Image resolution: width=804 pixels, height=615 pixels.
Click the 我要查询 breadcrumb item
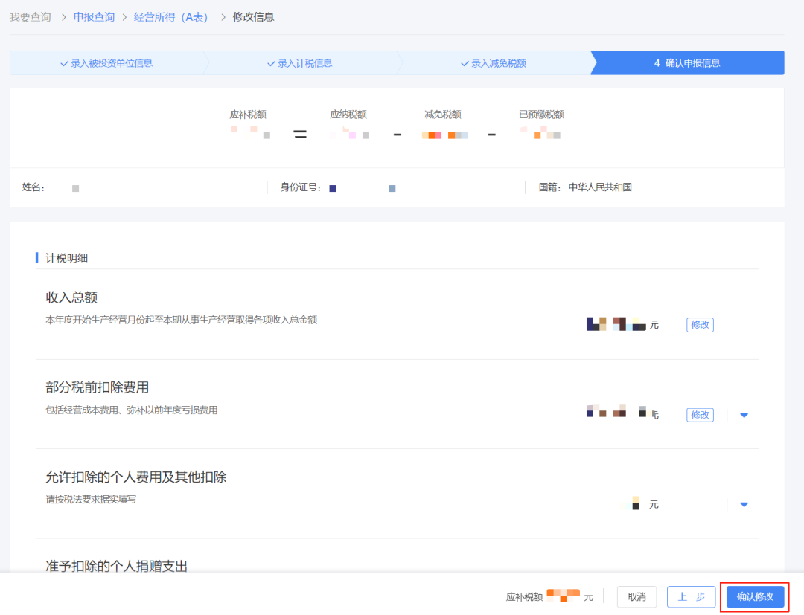tap(30, 16)
